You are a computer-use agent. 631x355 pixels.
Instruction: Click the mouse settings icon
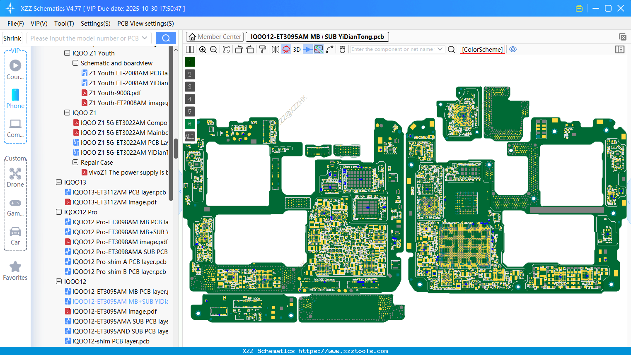(342, 50)
